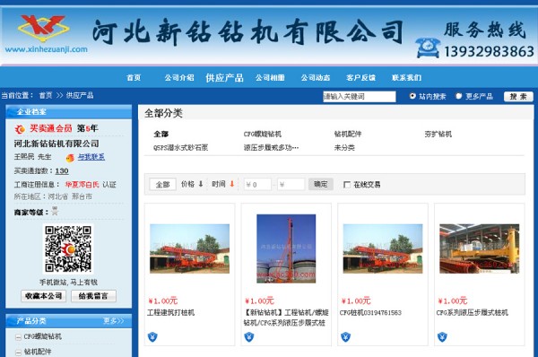
Task: Click the 买卖通会员 badge icon
Action: coord(20,129)
